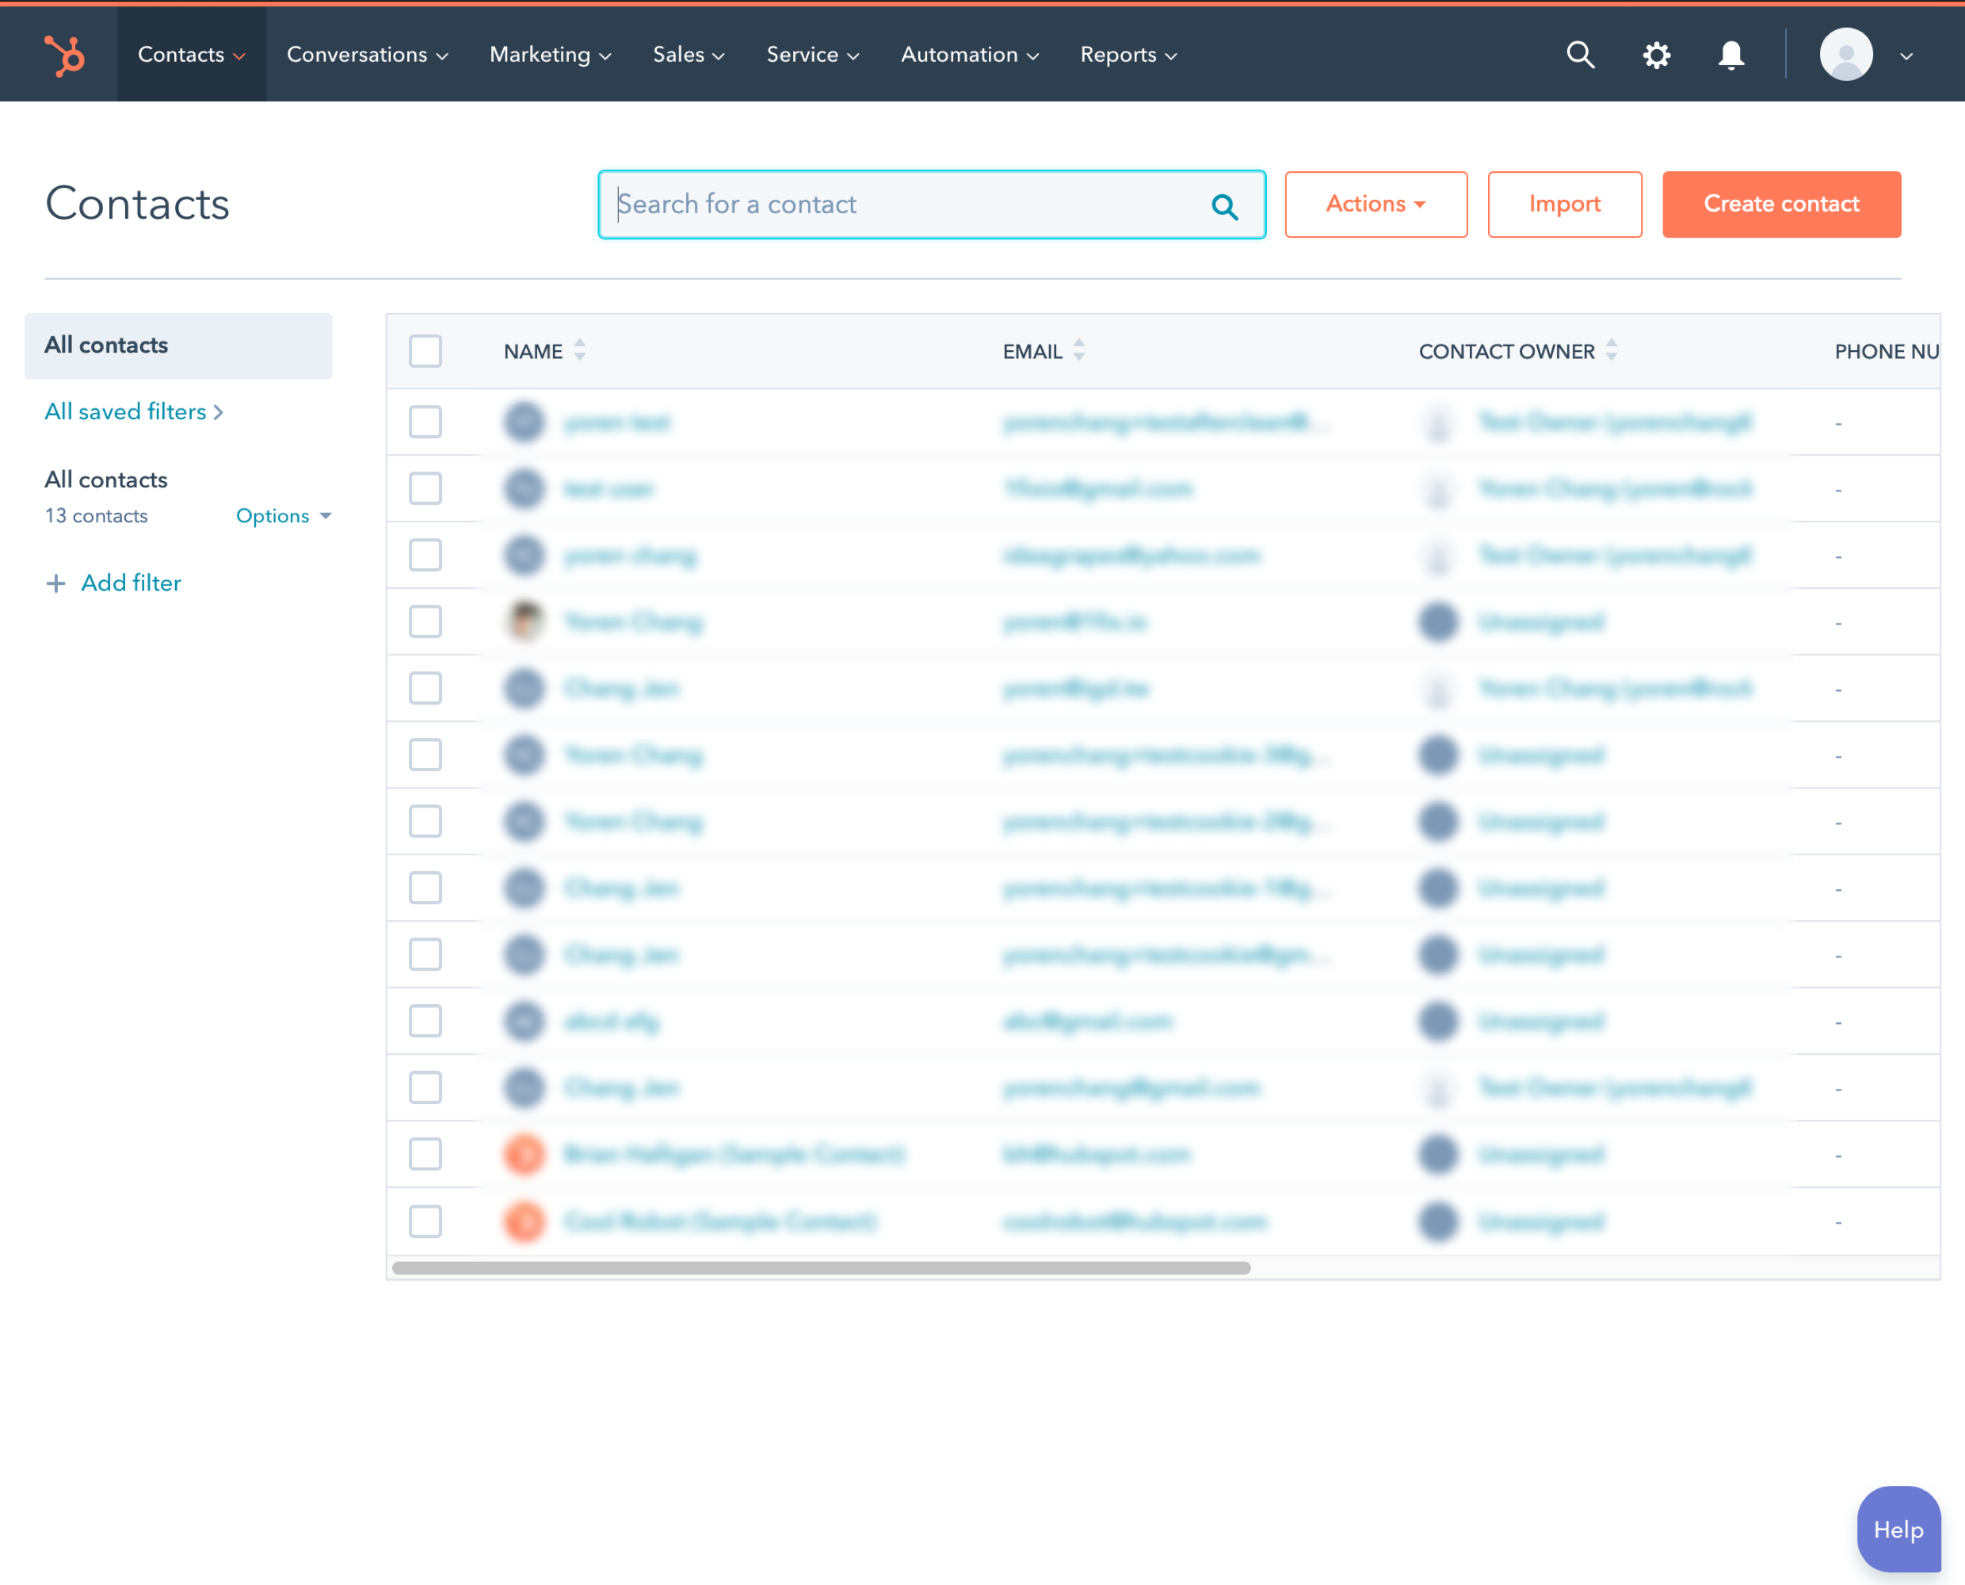Click the Import button
Image resolution: width=1965 pixels, height=1585 pixels.
pos(1564,204)
